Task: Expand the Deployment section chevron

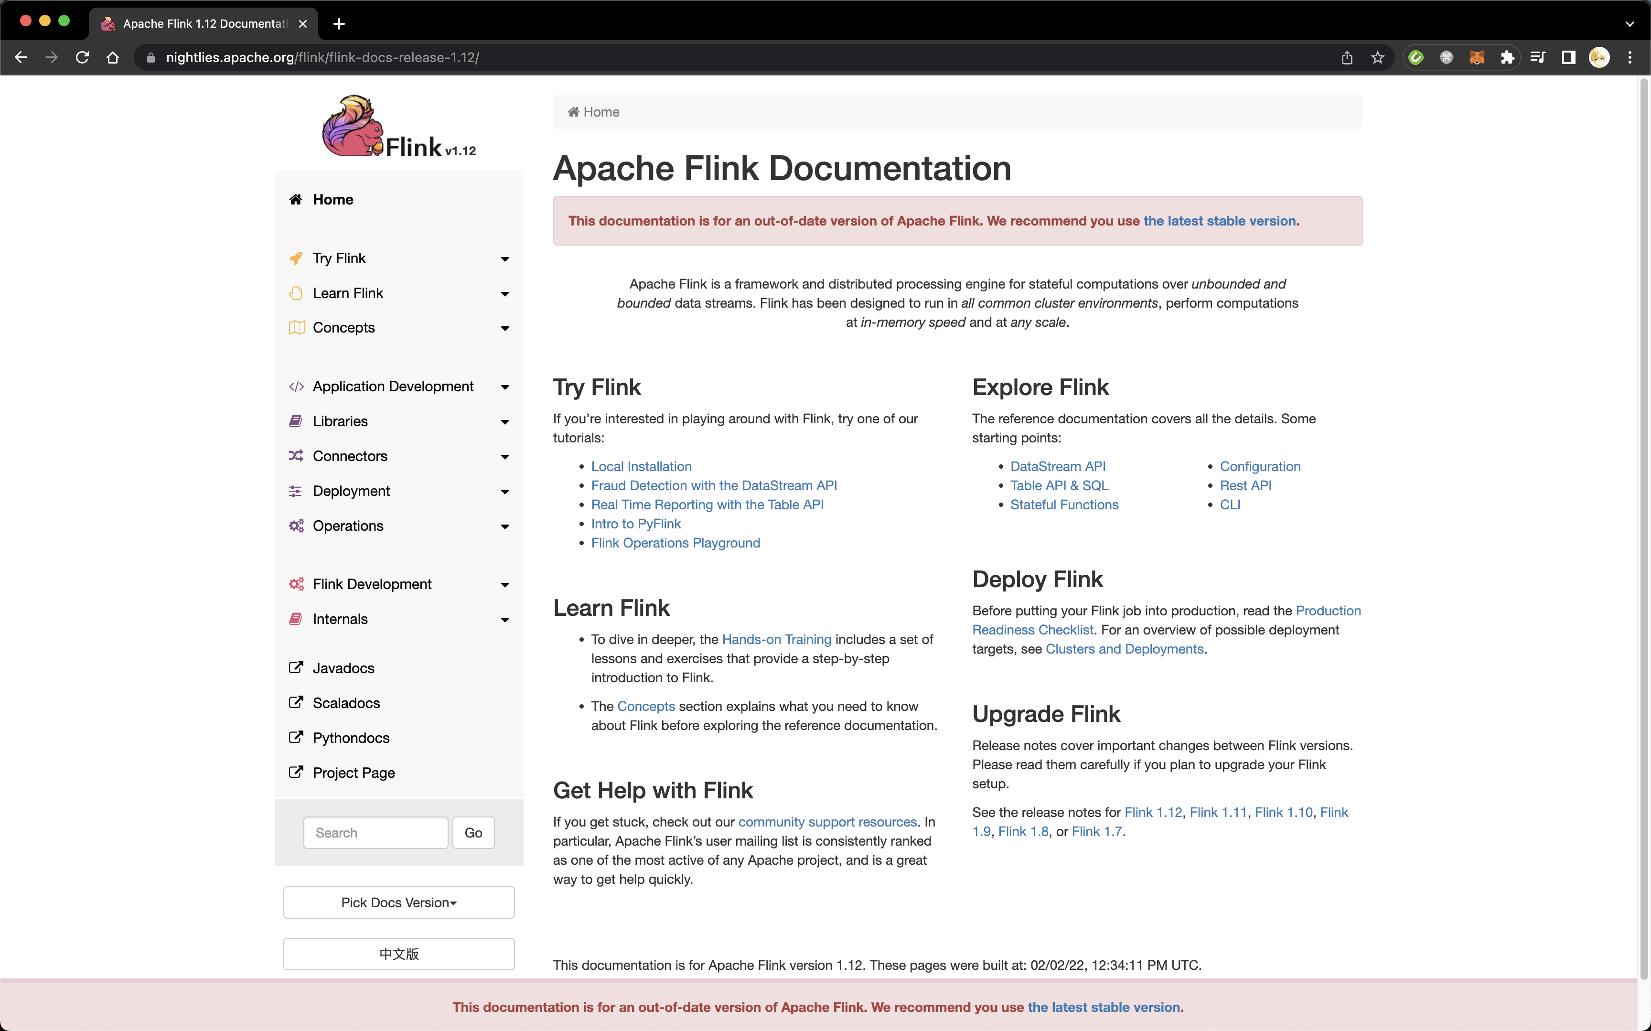Action: click(504, 491)
